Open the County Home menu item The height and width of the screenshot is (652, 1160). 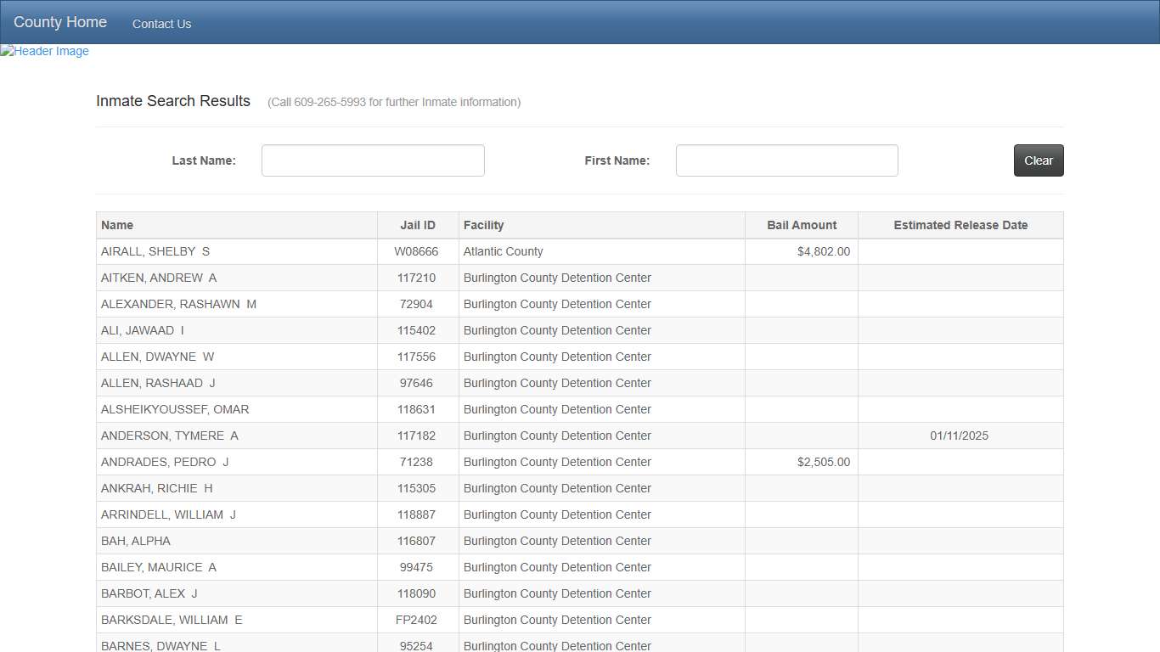(59, 21)
